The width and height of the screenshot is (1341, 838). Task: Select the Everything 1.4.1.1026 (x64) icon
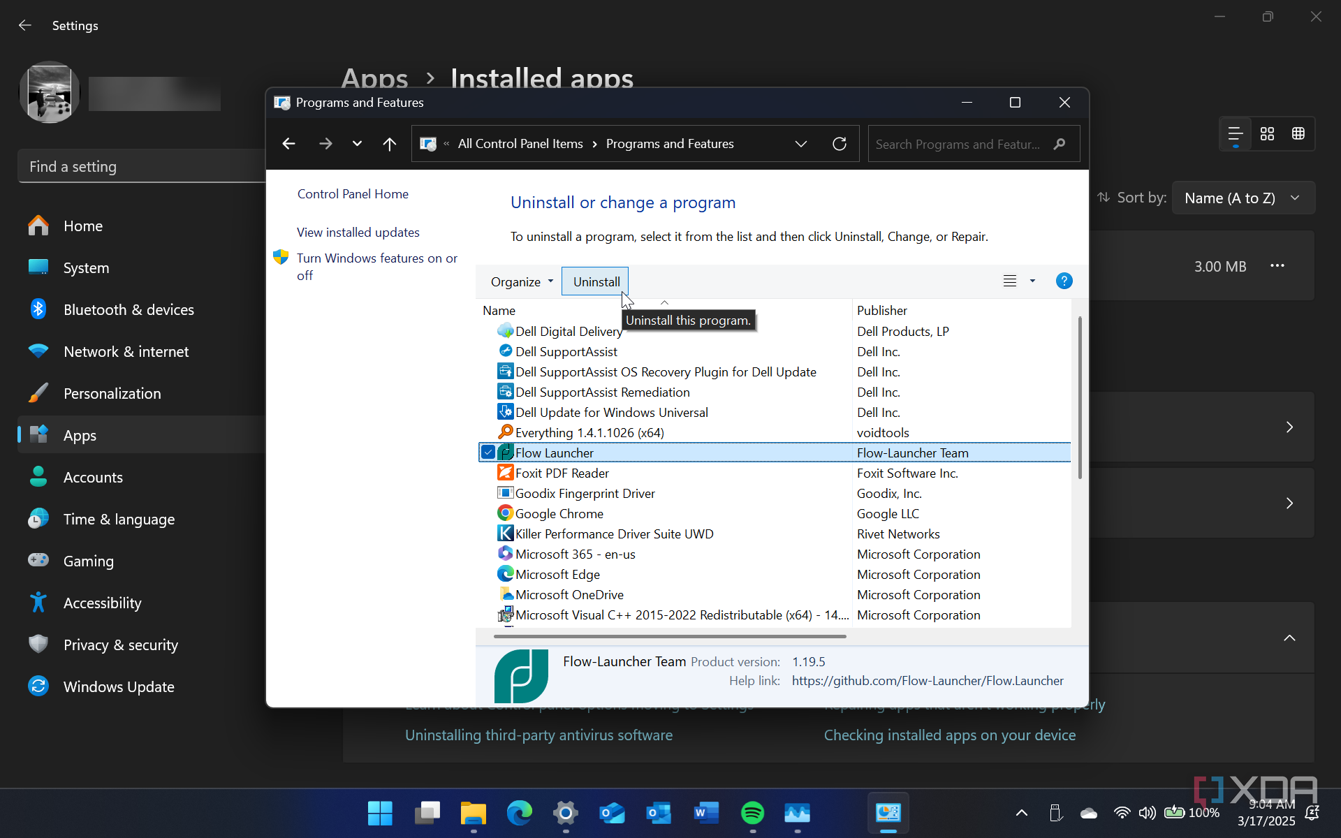pos(505,432)
